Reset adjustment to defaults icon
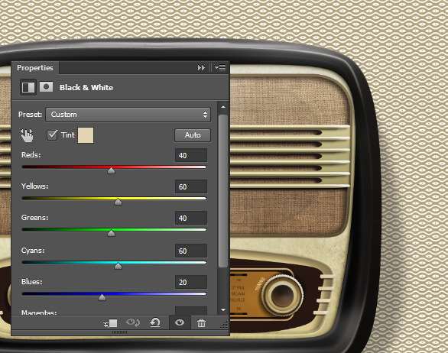This screenshot has width=448, height=353. pos(155,323)
